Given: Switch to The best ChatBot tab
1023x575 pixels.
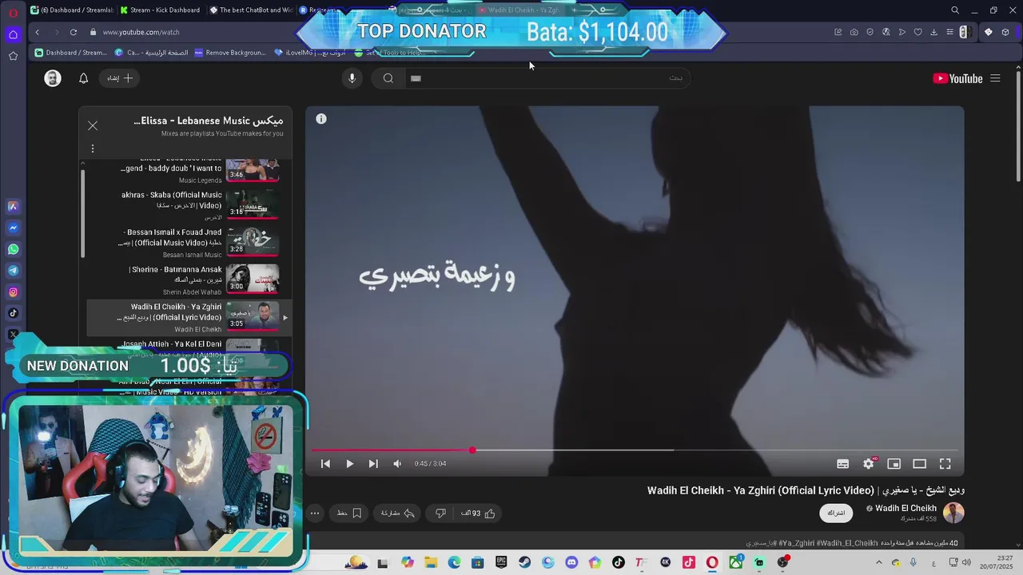Looking at the screenshot, I should click(x=251, y=10).
